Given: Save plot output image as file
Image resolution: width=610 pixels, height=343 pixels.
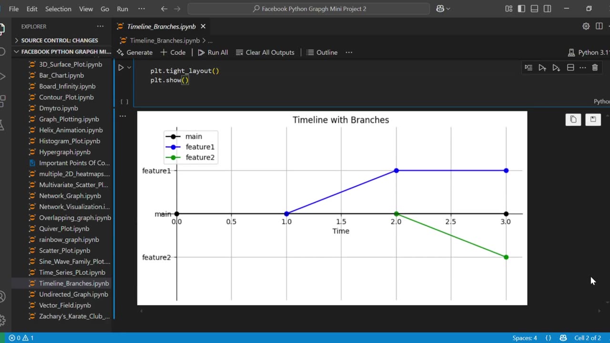Looking at the screenshot, I should 593,120.
